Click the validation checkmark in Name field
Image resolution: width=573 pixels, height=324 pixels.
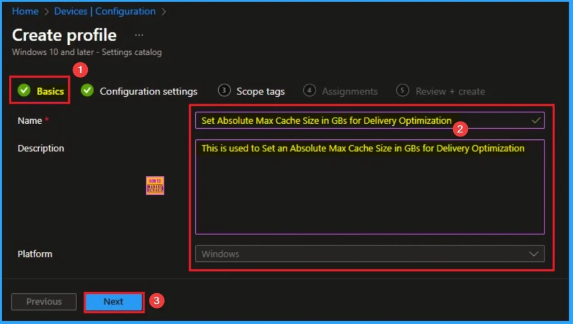[x=536, y=120]
